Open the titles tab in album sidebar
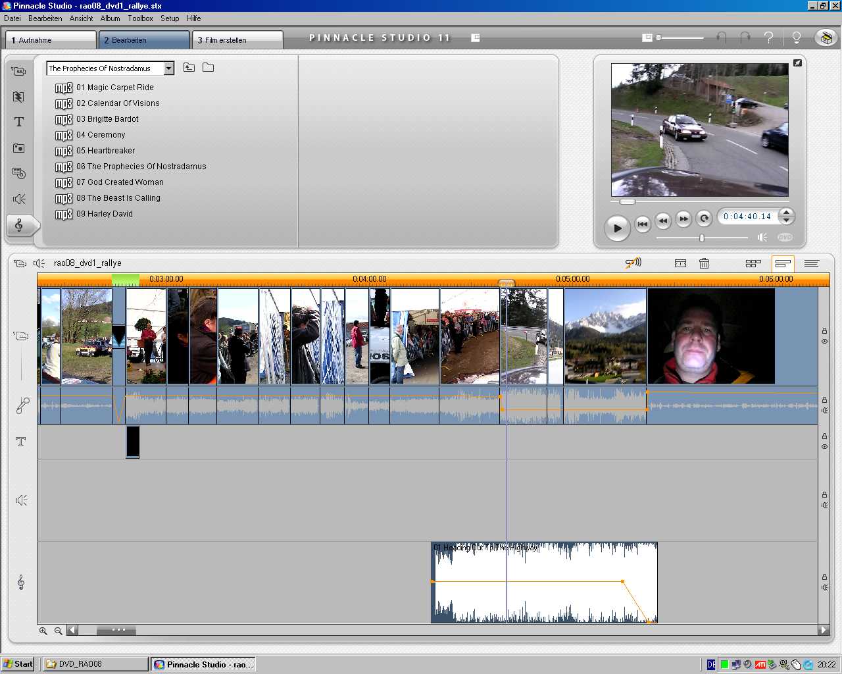Screen dimensions: 842x674 tap(19, 122)
